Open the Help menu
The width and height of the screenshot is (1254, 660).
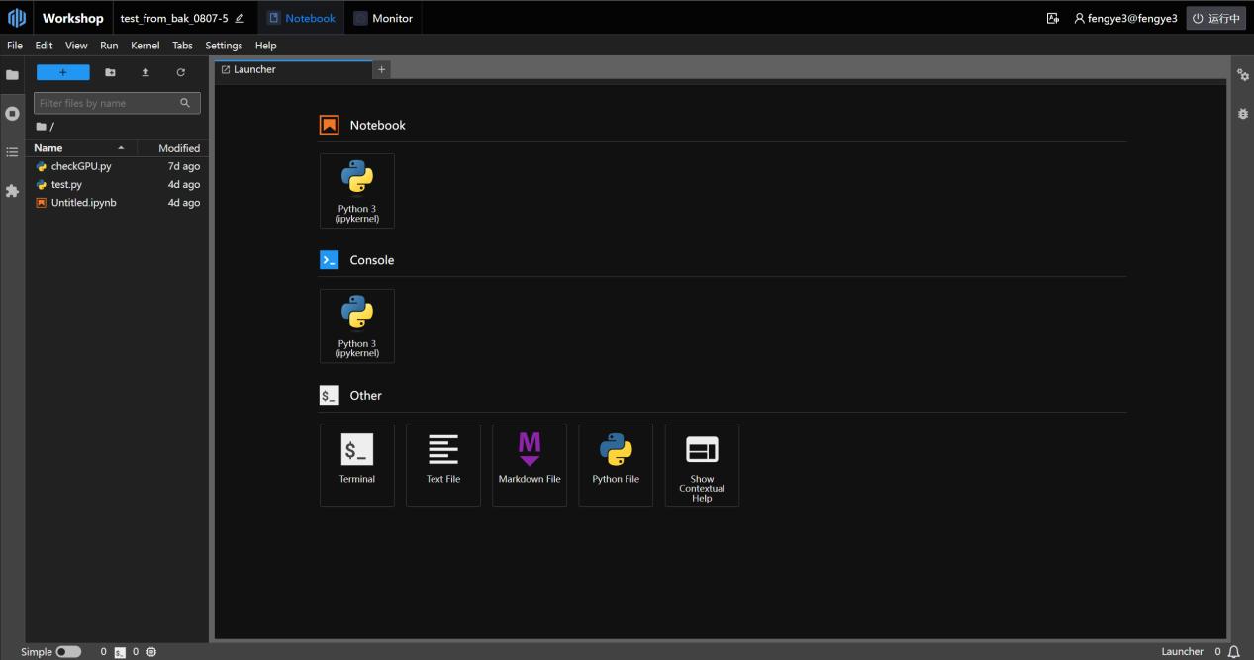tap(265, 46)
